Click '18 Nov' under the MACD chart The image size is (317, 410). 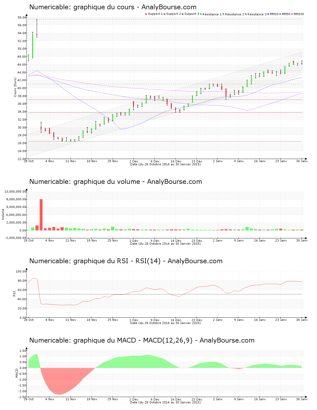(92, 399)
